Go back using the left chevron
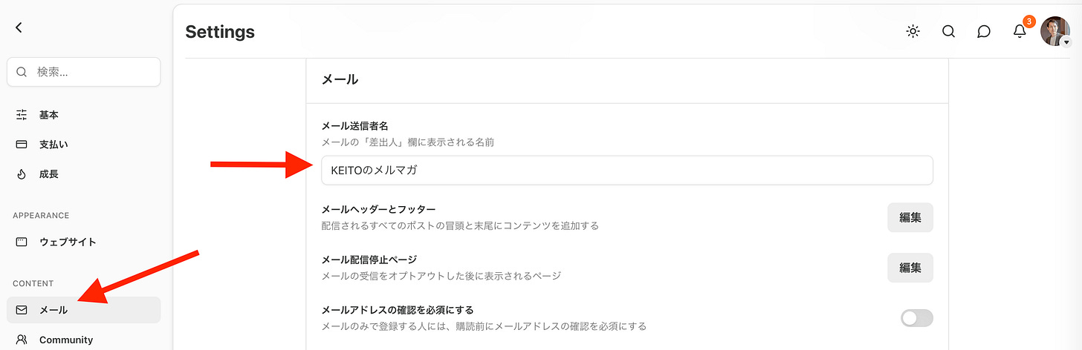The height and width of the screenshot is (350, 1082). (x=19, y=27)
